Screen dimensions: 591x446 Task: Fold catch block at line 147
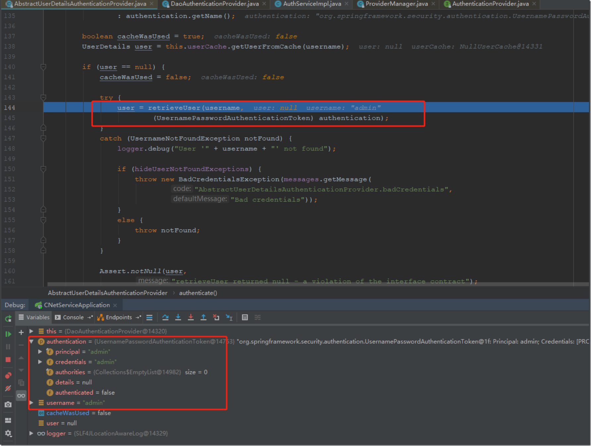tap(43, 138)
